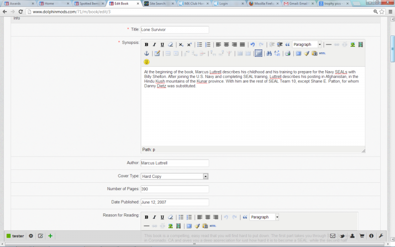Click the Author input field
Screen dimensions: 395x247
[175, 163]
